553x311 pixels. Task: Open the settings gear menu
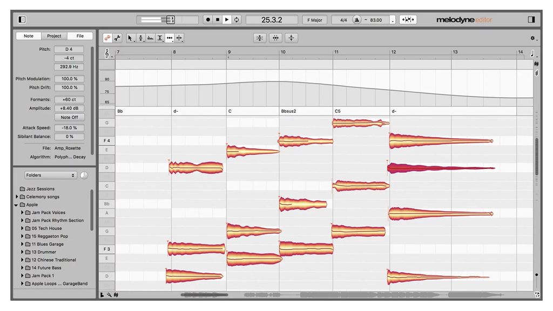pyautogui.click(x=531, y=38)
